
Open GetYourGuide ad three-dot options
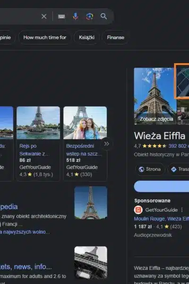182,210
